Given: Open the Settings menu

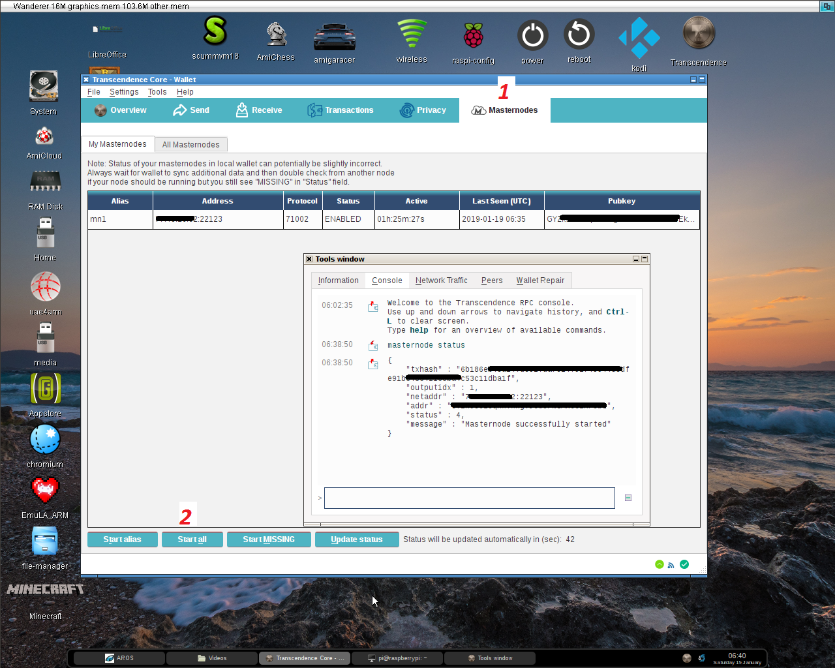Looking at the screenshot, I should click(x=124, y=92).
